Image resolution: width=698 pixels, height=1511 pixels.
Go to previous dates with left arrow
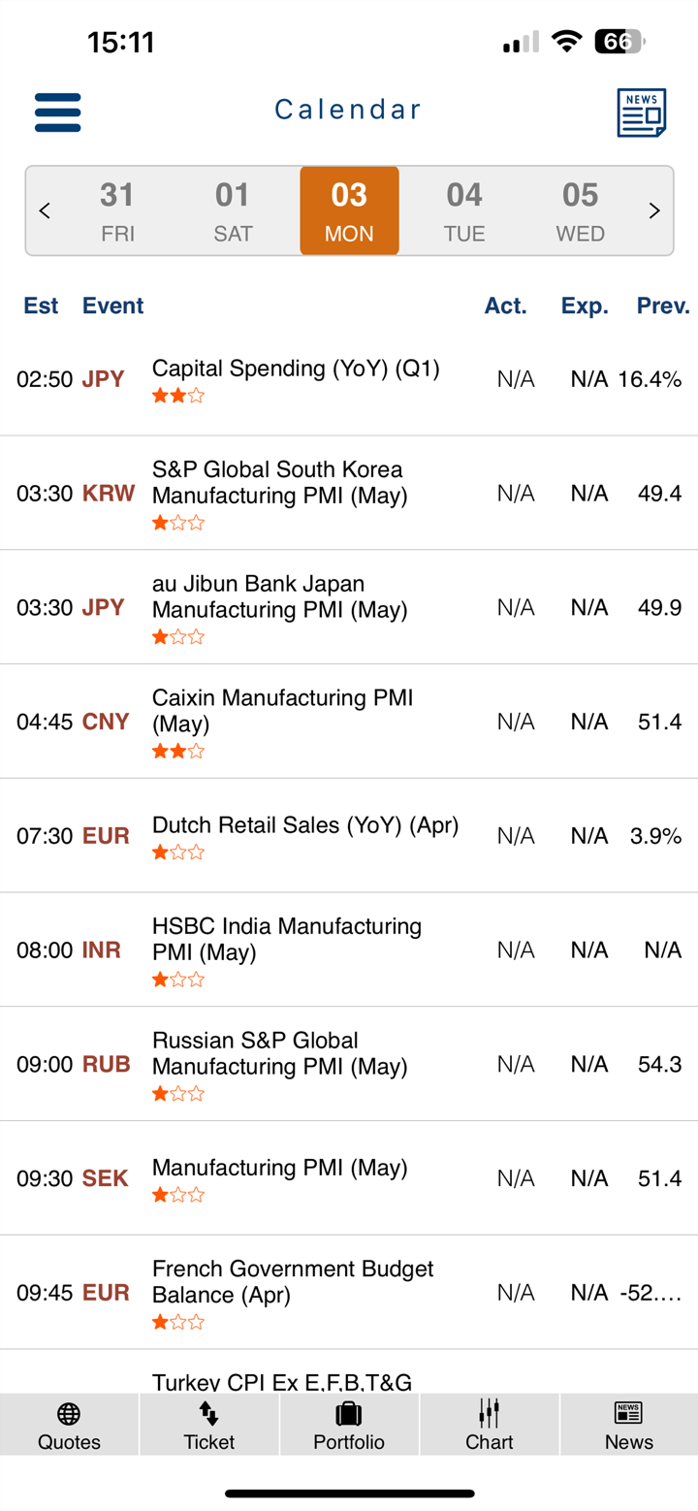click(45, 210)
